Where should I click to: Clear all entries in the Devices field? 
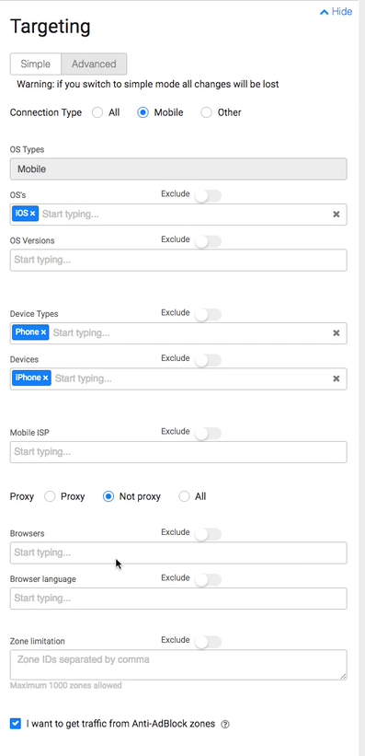coord(336,378)
